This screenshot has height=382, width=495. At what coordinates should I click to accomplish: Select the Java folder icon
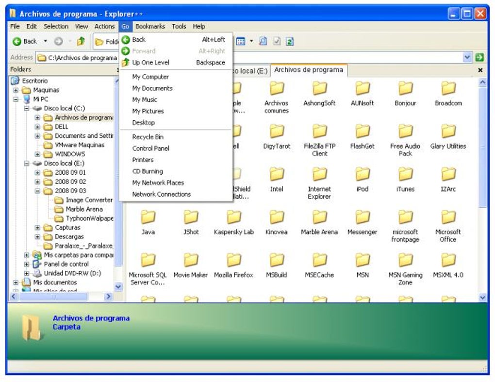tap(148, 217)
